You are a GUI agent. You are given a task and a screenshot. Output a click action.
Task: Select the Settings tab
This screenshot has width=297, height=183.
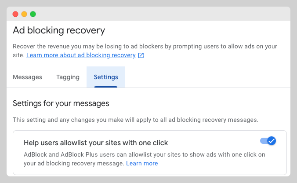(x=106, y=77)
